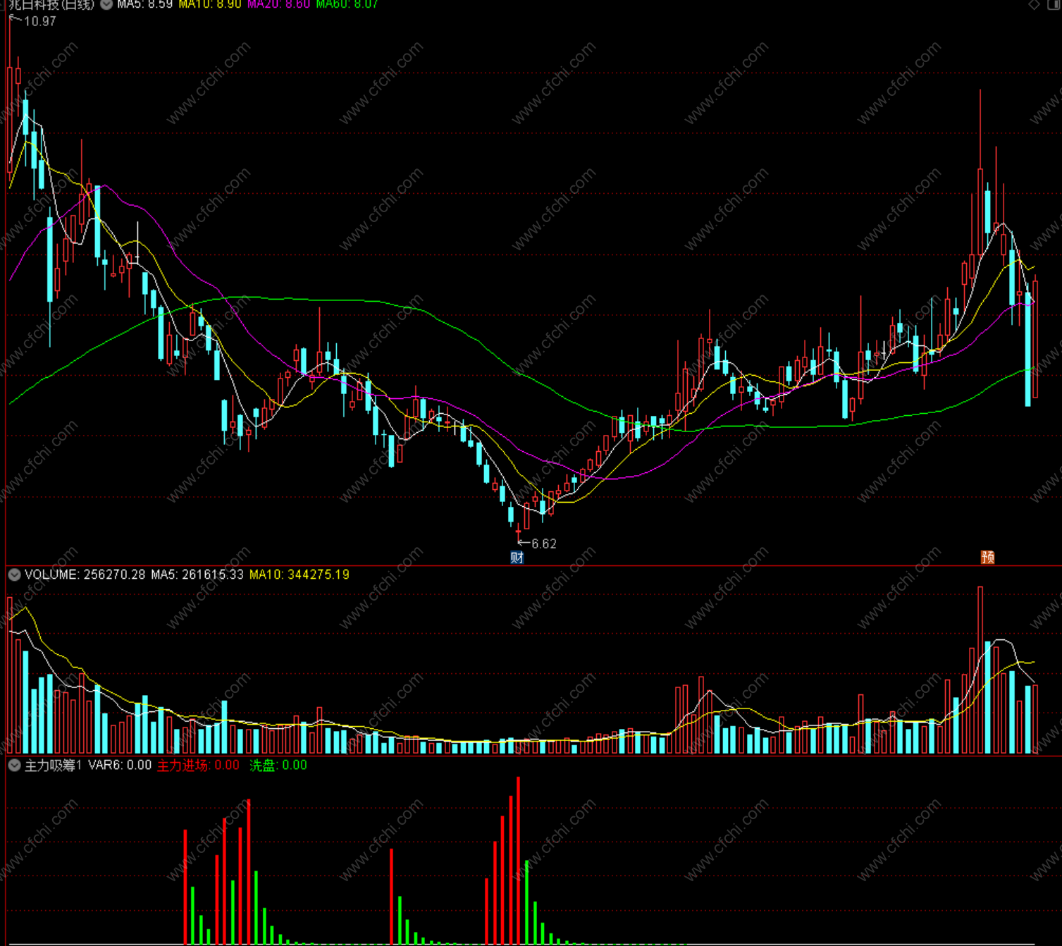The width and height of the screenshot is (1062, 946).
Task: Click the 兆日科技(日线) chart title
Action: pyautogui.click(x=51, y=4)
